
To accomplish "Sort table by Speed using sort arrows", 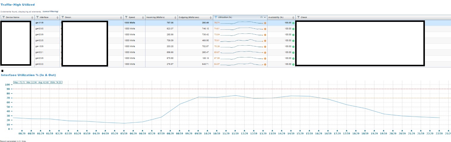I will click(143, 17).
